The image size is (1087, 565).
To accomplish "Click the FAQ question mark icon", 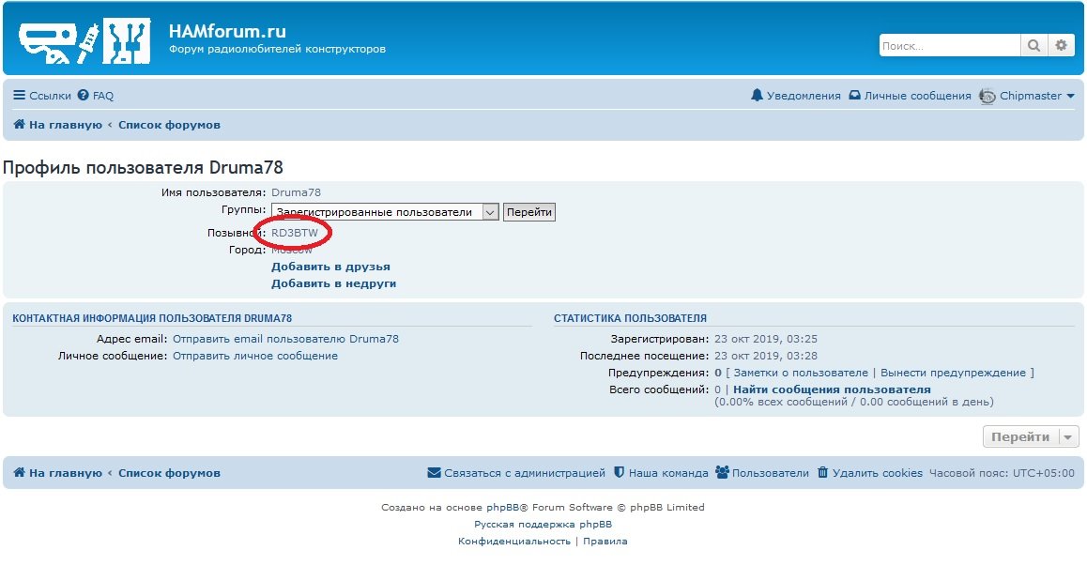I will tap(84, 96).
